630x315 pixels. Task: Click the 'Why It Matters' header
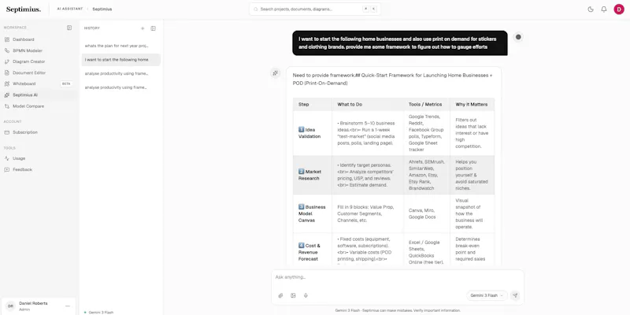click(x=472, y=105)
